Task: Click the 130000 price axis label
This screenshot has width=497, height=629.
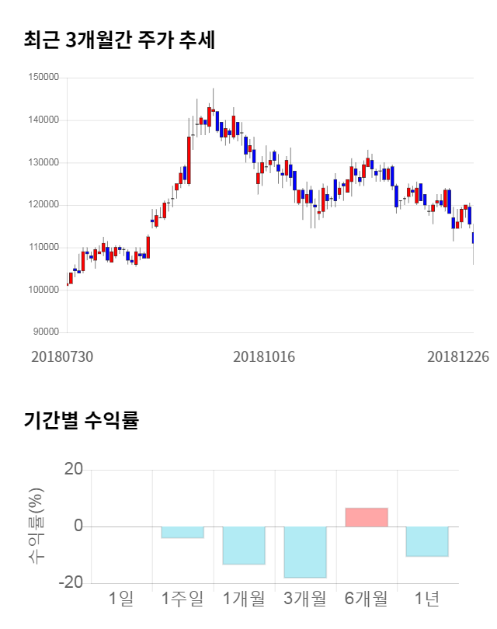Action: click(43, 163)
